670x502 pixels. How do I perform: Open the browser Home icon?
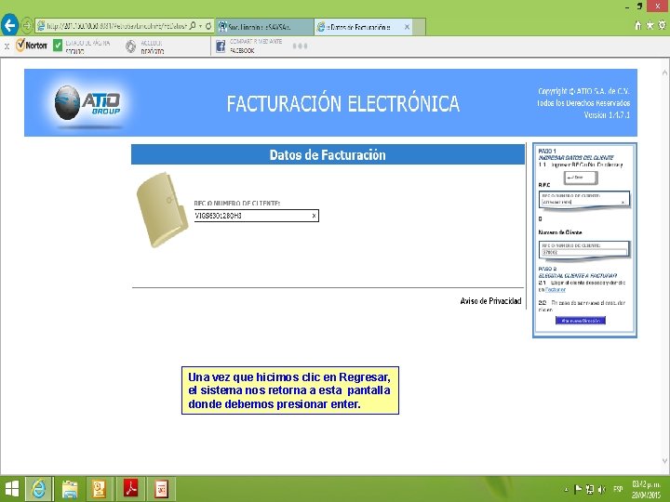click(638, 25)
